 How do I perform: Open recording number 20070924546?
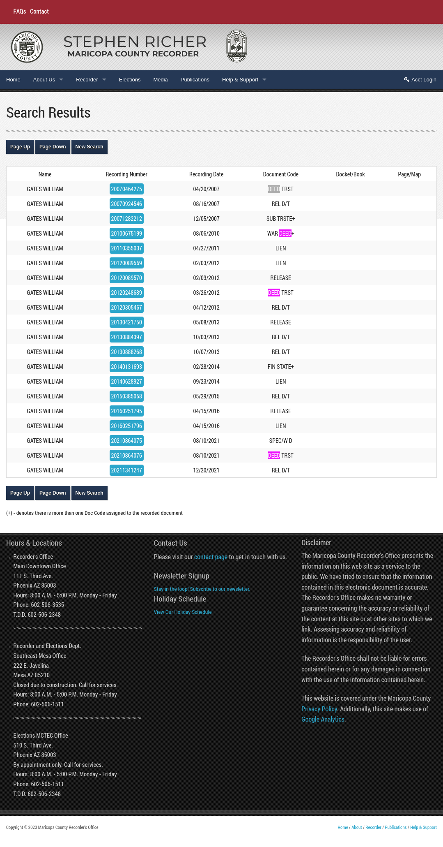[126, 204]
